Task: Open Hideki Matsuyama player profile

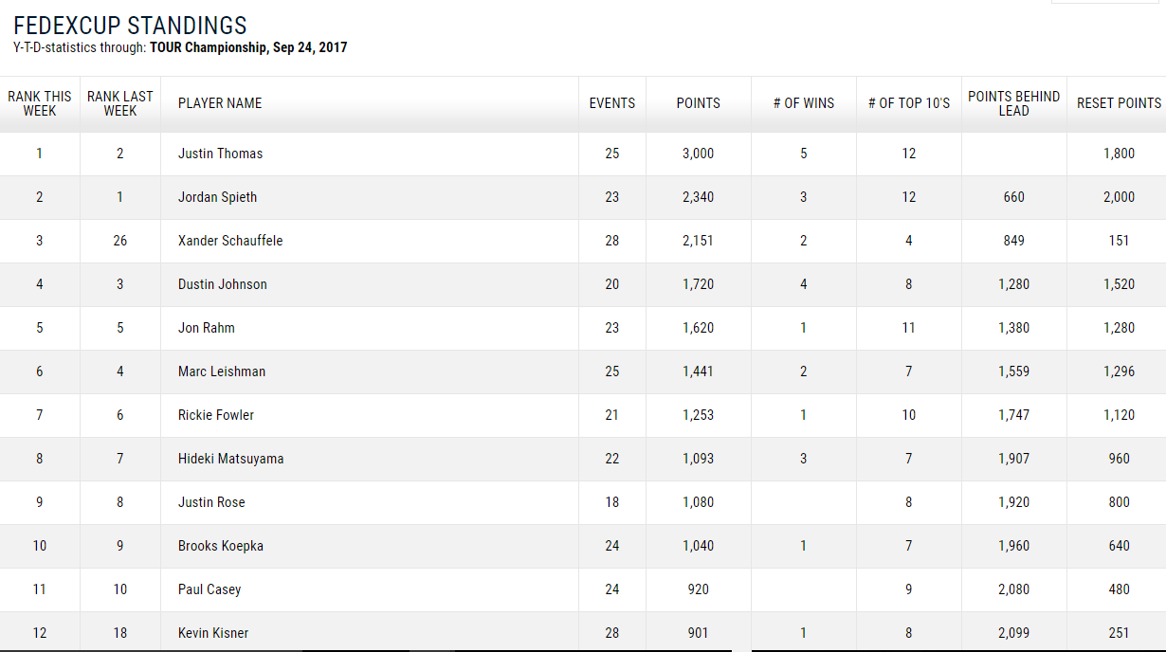Action: 231,459
